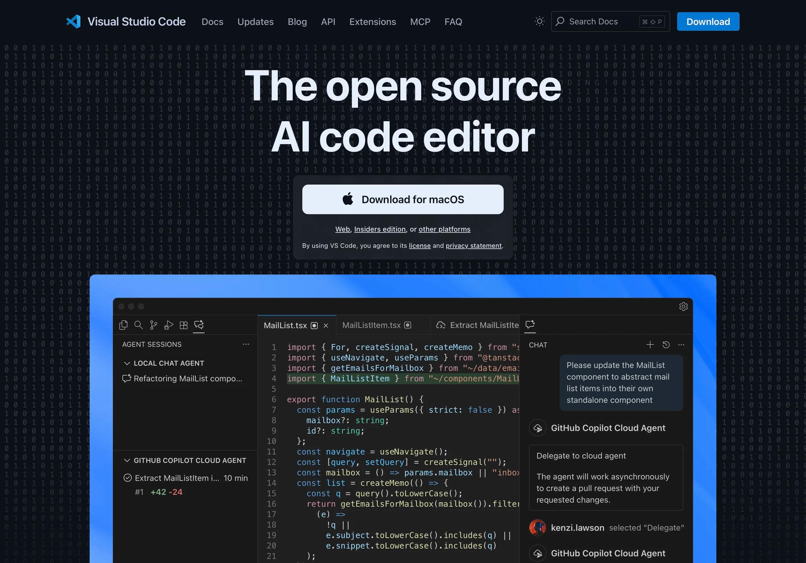Open the Extensions blocks icon

[x=184, y=325]
